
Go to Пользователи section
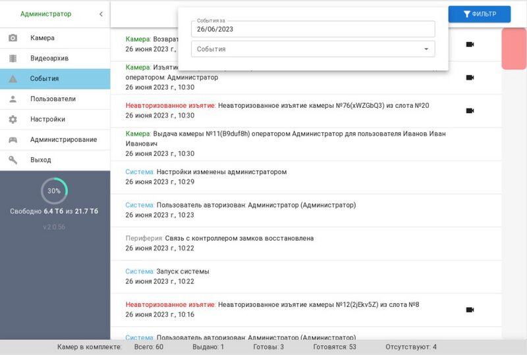(55, 99)
